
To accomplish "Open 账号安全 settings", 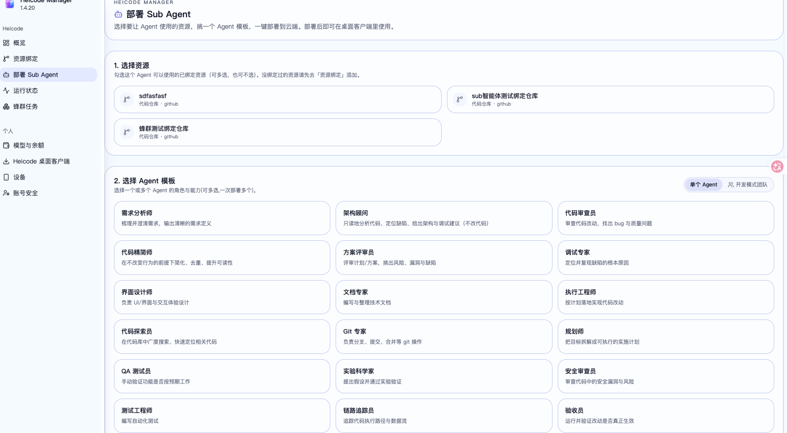I will tap(49, 193).
